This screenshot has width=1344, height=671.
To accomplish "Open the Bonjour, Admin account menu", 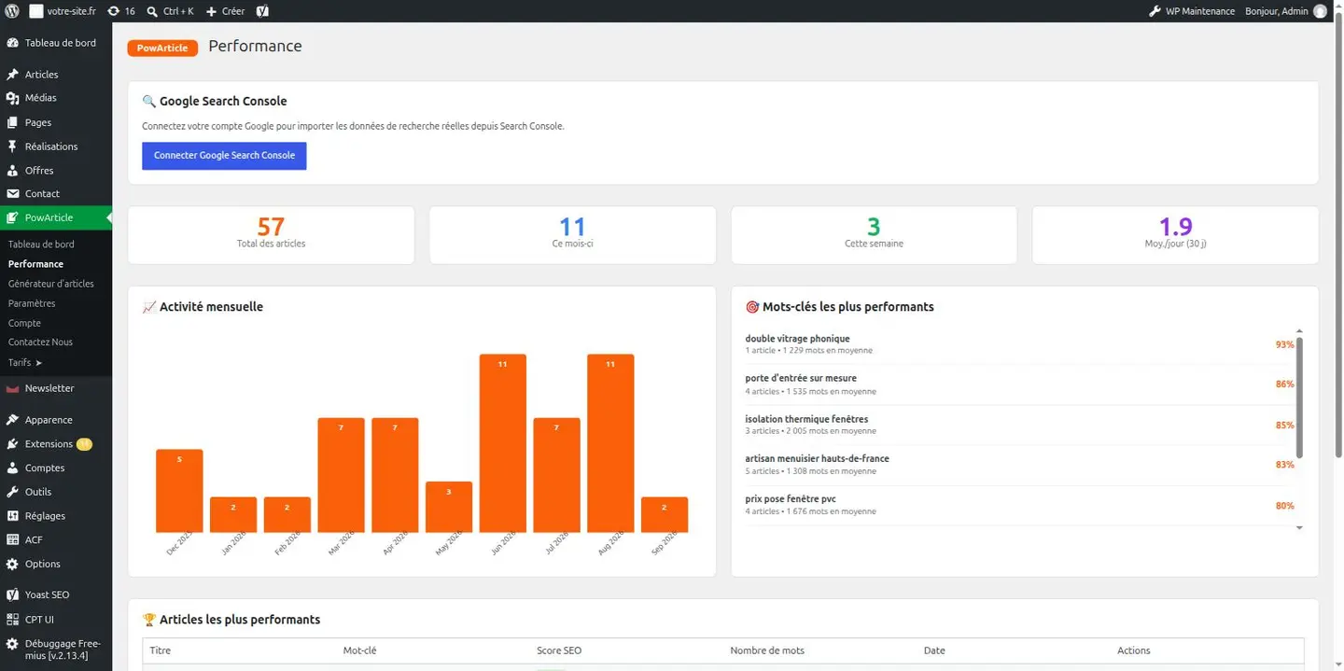I will (1285, 11).
